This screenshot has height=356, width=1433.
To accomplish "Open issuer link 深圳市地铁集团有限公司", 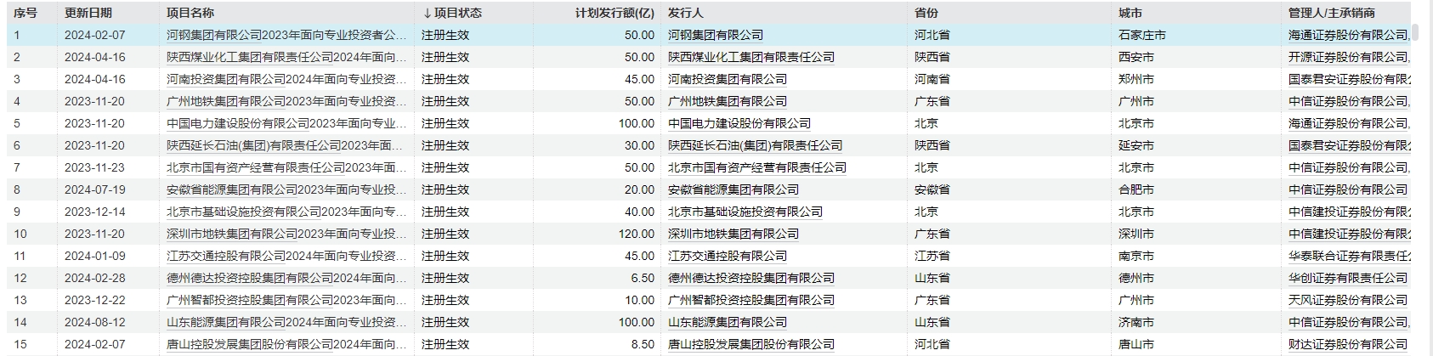I will tap(733, 235).
